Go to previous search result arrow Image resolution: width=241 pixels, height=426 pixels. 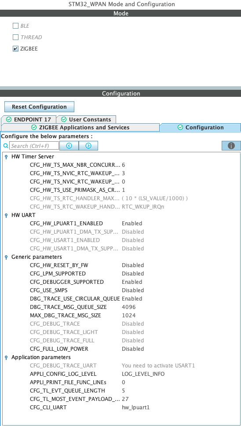point(69,146)
